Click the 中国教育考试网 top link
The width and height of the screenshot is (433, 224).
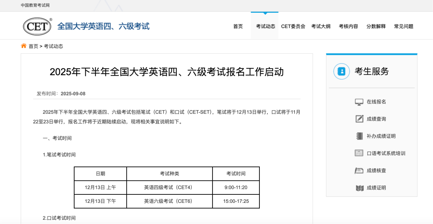(x=35, y=5)
